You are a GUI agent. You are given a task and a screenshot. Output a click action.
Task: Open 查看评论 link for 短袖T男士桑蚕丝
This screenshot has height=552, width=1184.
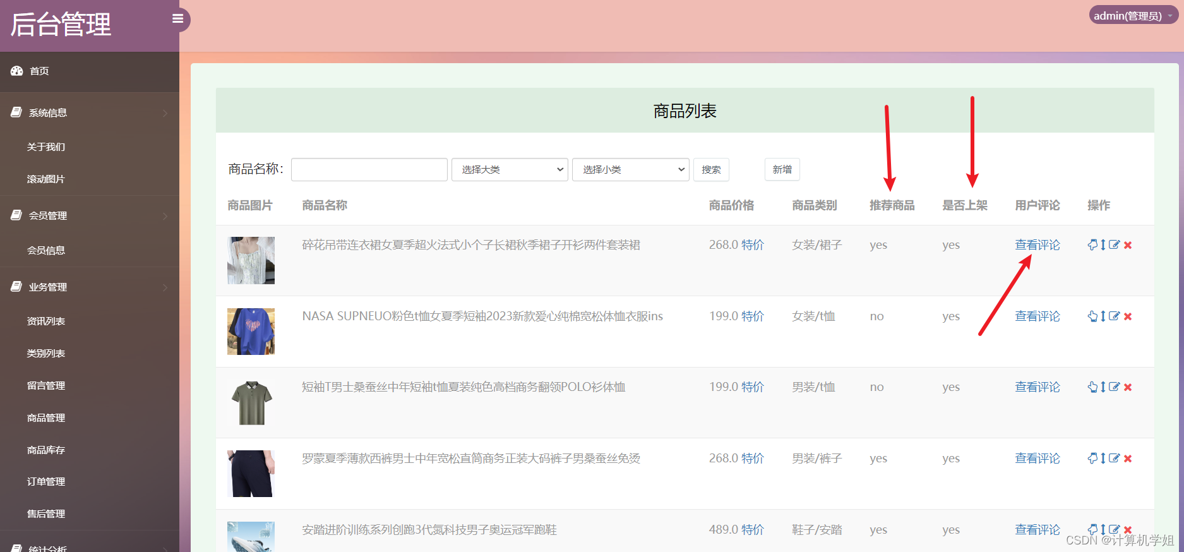(x=1037, y=387)
